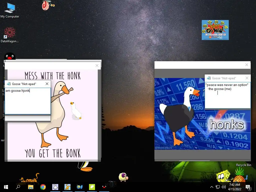Click the orange cat desktop pet at bottom left
Viewport: 256px width, 192px height.
pyautogui.click(x=29, y=178)
